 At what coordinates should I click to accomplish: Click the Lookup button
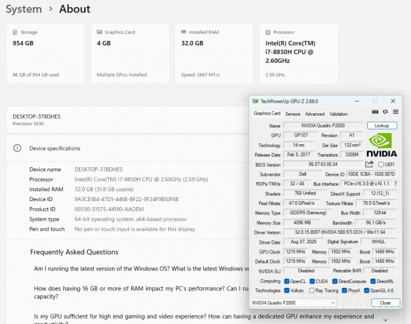tap(382, 125)
